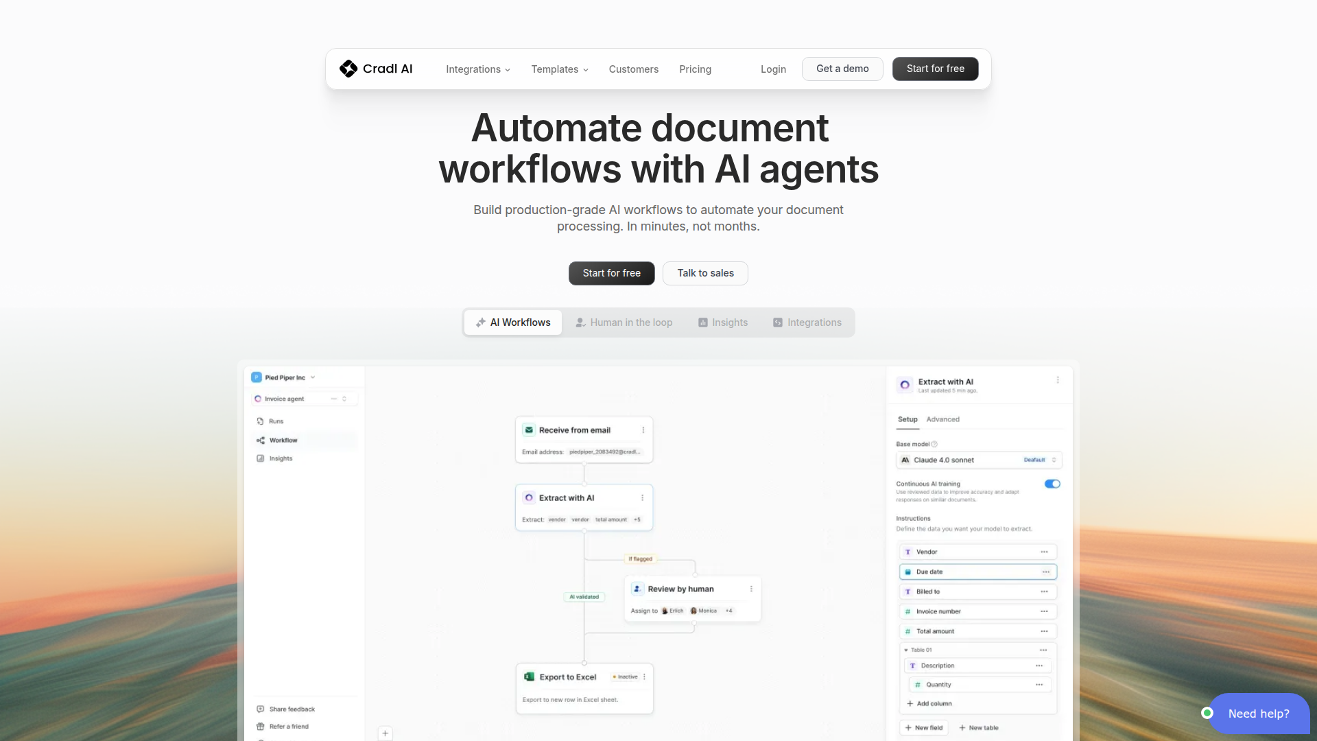Click the Get a demo button
1317x741 pixels.
coord(842,69)
